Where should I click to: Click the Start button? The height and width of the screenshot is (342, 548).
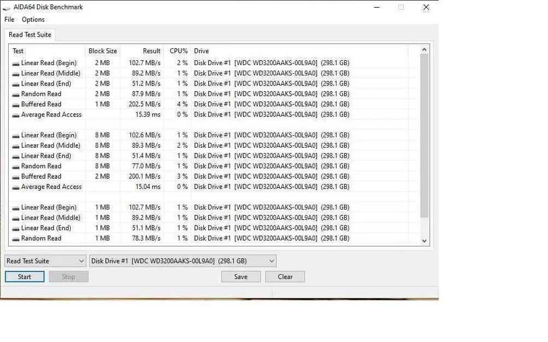[25, 277]
